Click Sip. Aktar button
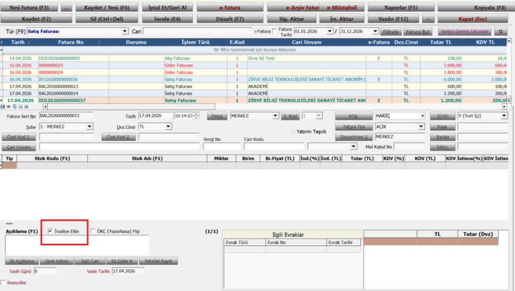 point(292,19)
